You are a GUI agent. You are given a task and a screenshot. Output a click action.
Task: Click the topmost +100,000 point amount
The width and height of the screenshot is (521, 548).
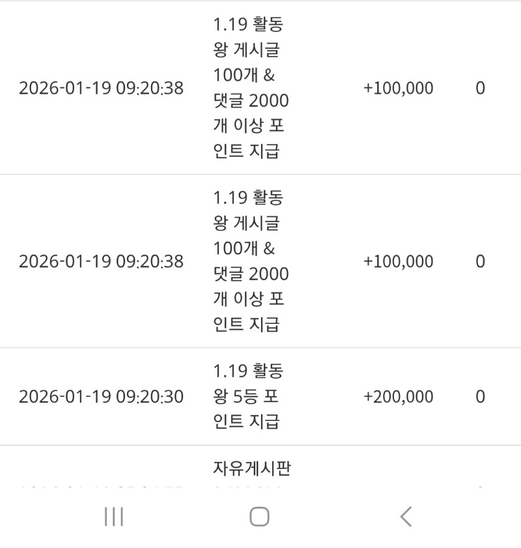tap(398, 89)
